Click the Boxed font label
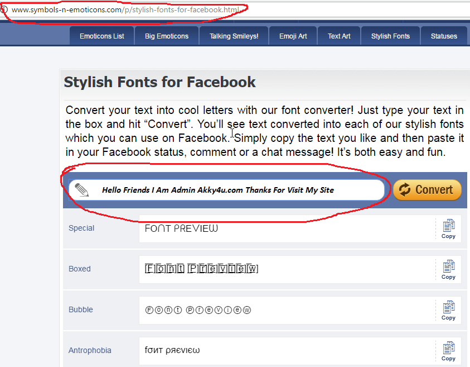Image resolution: width=470 pixels, height=367 pixels. 79,269
